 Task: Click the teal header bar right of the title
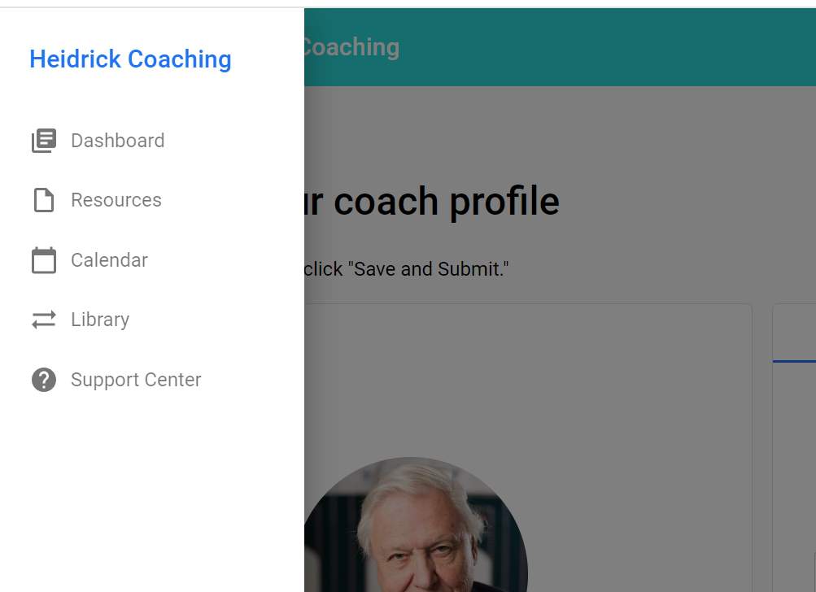(x=610, y=47)
